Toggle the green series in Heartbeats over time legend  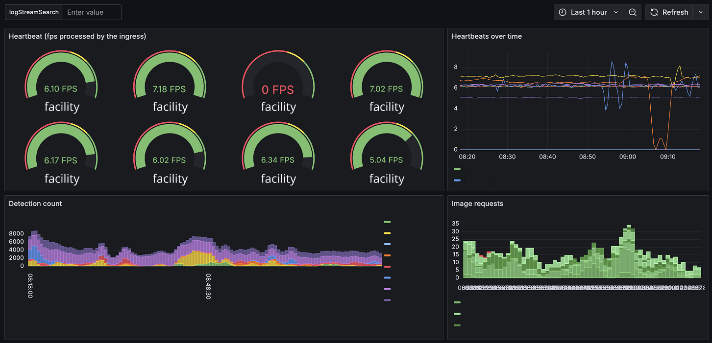(x=457, y=169)
